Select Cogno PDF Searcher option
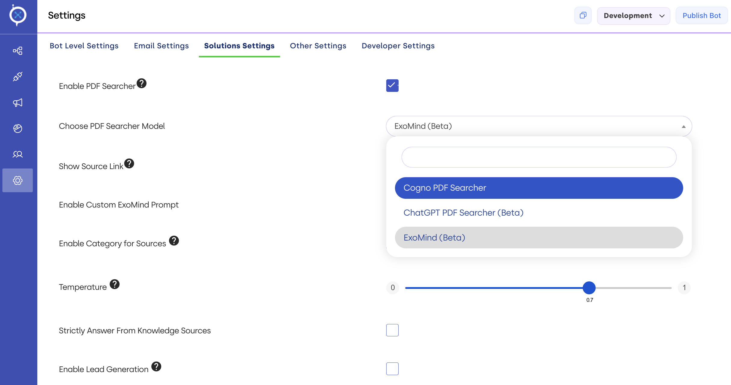The height and width of the screenshot is (385, 731). 539,188
